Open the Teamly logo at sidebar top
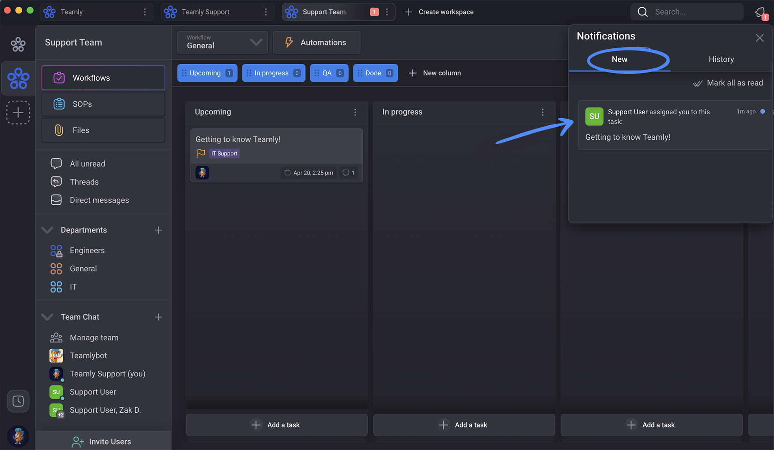774x450 pixels. [x=18, y=44]
